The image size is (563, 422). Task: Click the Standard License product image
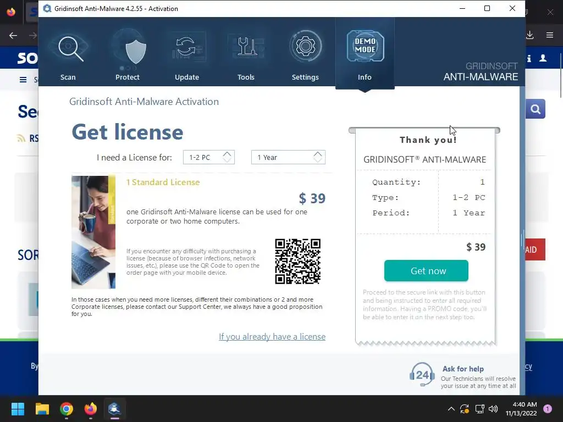(x=93, y=232)
